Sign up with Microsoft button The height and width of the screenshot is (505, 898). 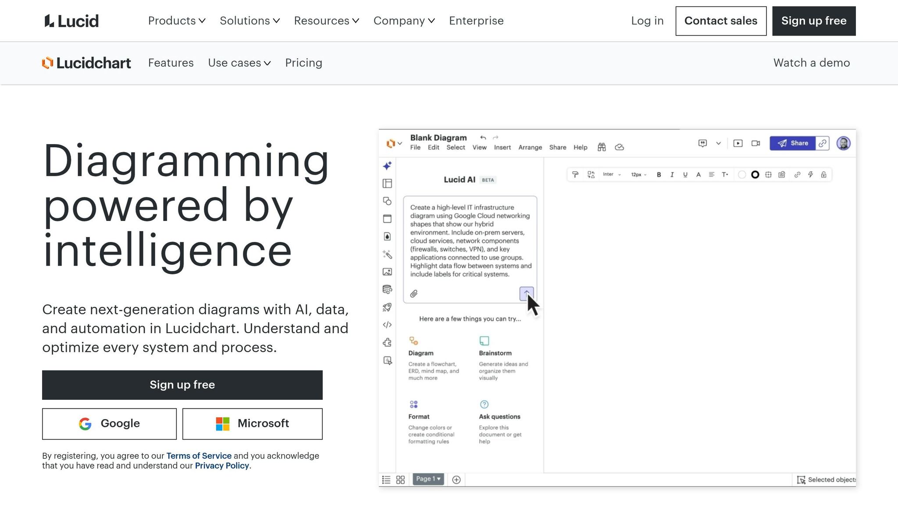pyautogui.click(x=252, y=424)
